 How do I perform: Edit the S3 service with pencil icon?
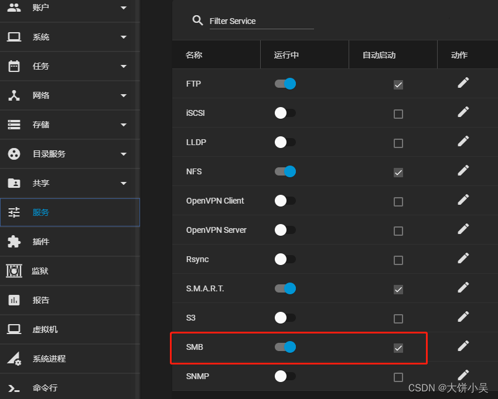463,317
